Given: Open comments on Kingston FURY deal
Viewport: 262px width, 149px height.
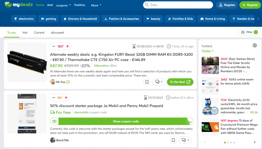Looking at the screenshot, I should [159, 82].
